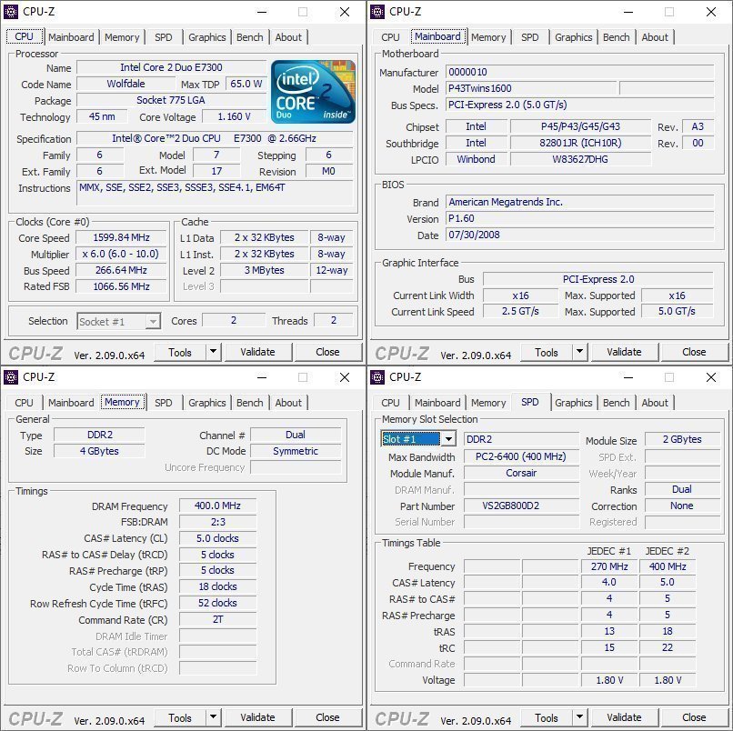The width and height of the screenshot is (733, 731).
Task: Click the BIOS brand 'American Megatrends Inc.'
Action: 579,202
